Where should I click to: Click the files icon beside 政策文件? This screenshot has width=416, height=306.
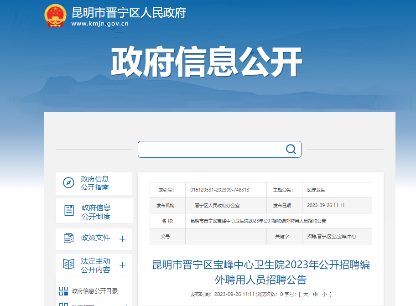click(x=68, y=238)
